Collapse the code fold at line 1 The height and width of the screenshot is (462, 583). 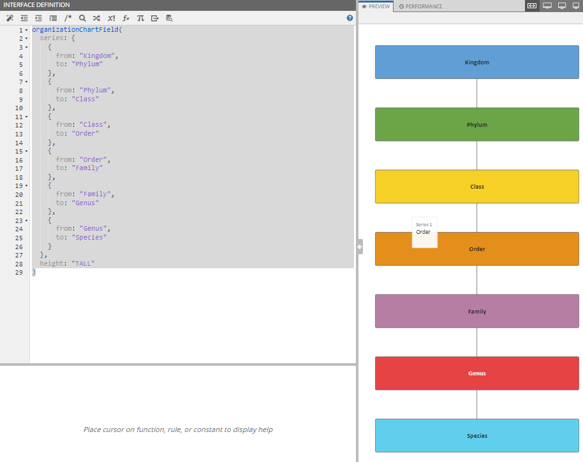coord(26,31)
